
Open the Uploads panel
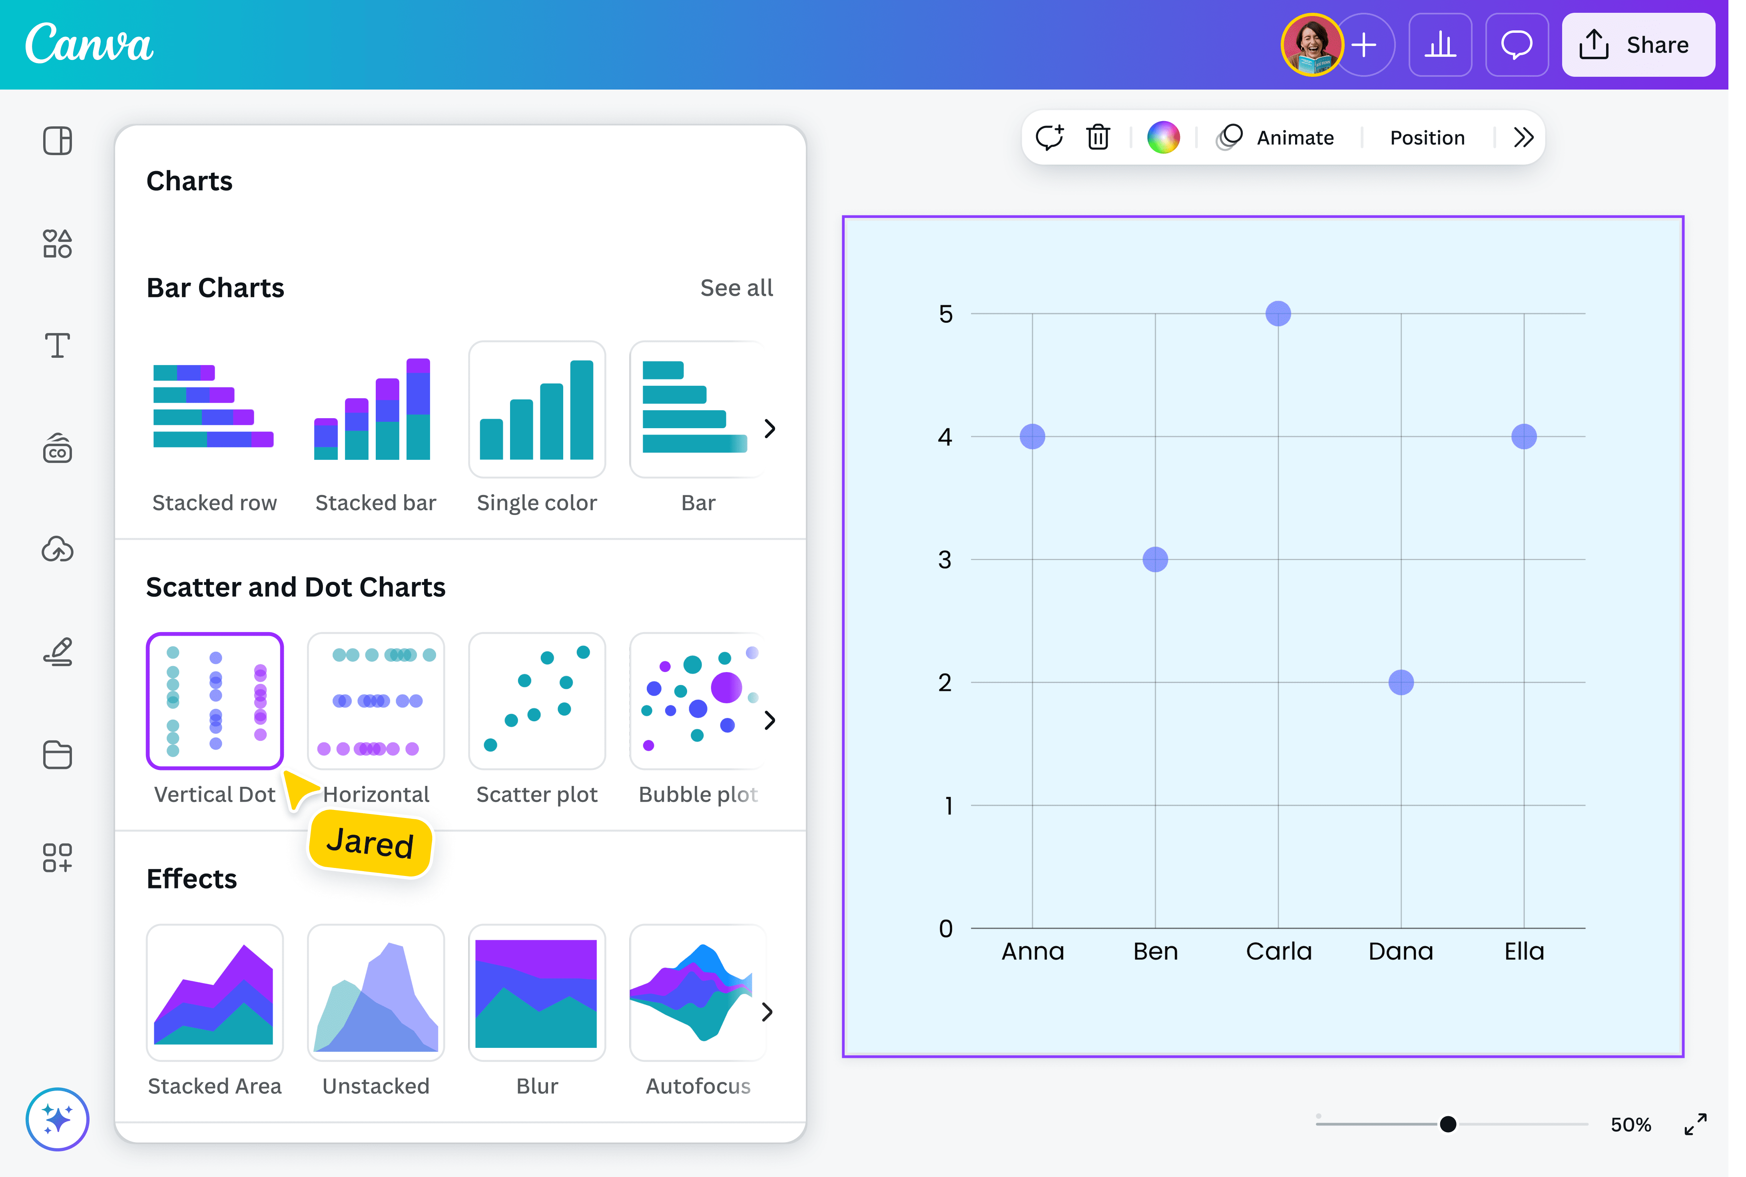coord(57,549)
